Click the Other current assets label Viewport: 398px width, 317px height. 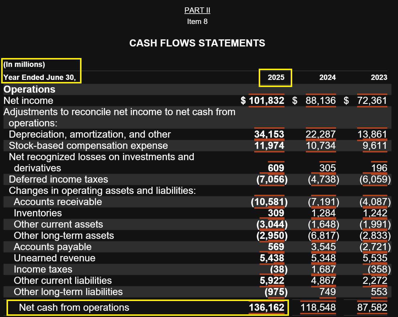click(58, 224)
